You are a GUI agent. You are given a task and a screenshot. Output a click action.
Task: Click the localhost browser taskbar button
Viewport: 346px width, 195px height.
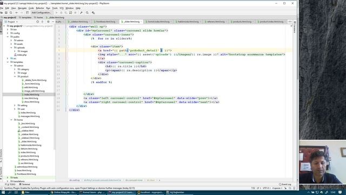click(150, 192)
